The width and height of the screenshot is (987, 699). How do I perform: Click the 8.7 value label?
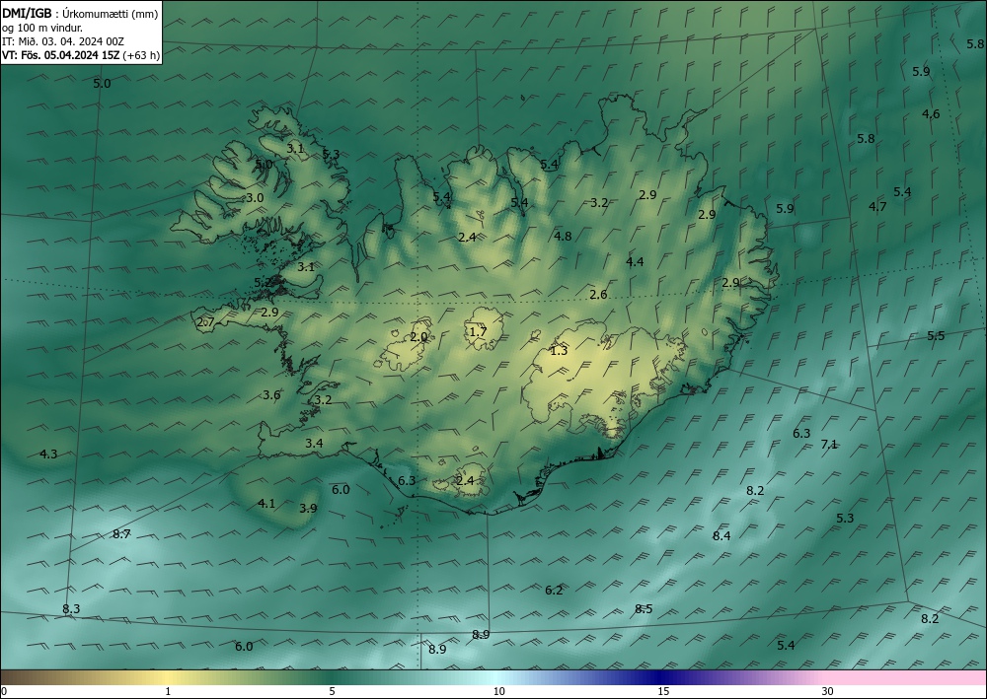121,533
